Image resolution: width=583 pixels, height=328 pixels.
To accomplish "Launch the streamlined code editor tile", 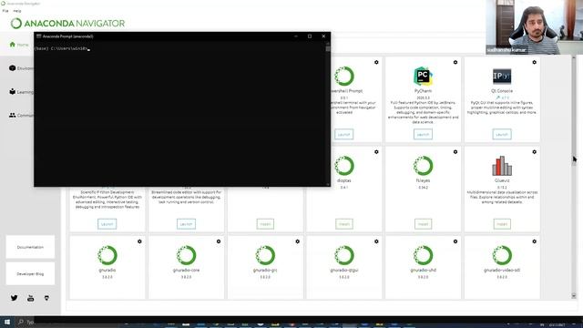I will click(x=186, y=224).
